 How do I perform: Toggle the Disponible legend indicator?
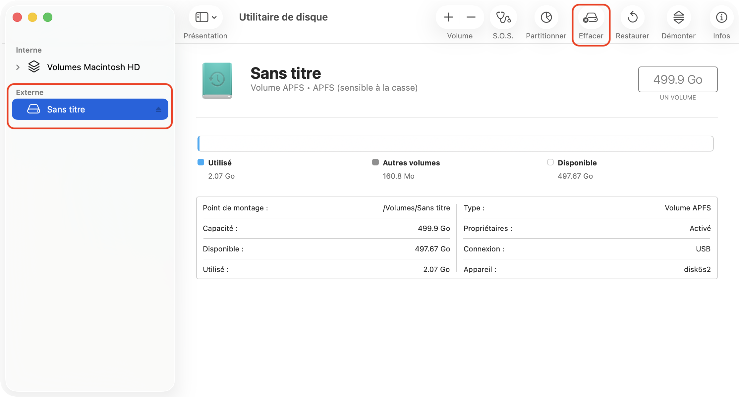click(x=550, y=162)
